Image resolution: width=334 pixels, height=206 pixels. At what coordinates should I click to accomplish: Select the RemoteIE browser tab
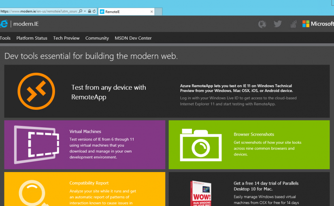[x=126, y=12]
